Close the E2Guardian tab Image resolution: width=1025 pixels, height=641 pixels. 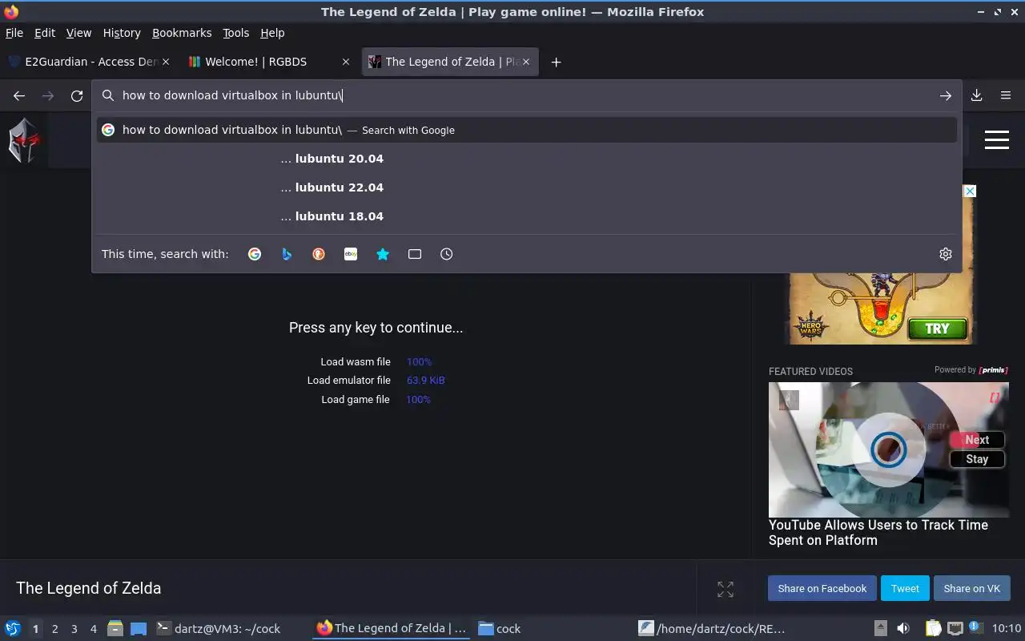point(166,62)
